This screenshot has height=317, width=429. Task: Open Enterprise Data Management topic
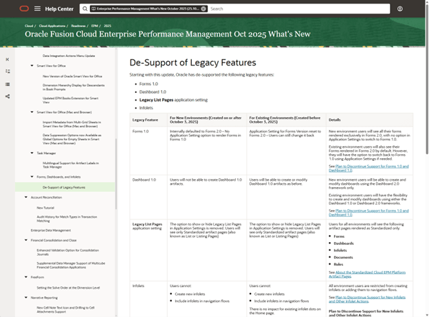(50, 230)
